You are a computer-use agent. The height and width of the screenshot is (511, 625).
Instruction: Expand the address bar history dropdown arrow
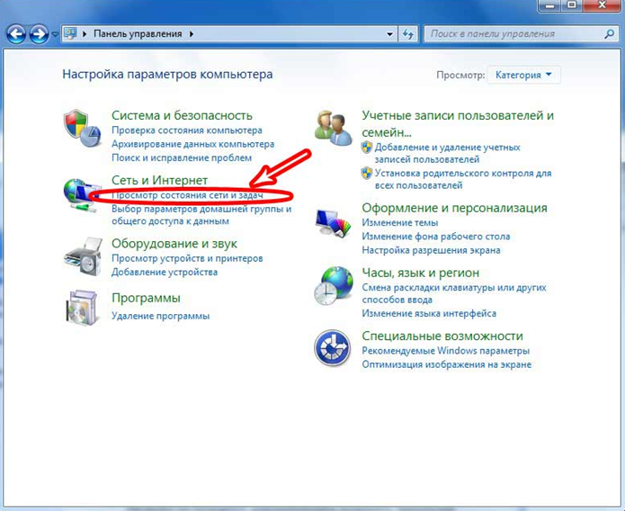coord(389,34)
